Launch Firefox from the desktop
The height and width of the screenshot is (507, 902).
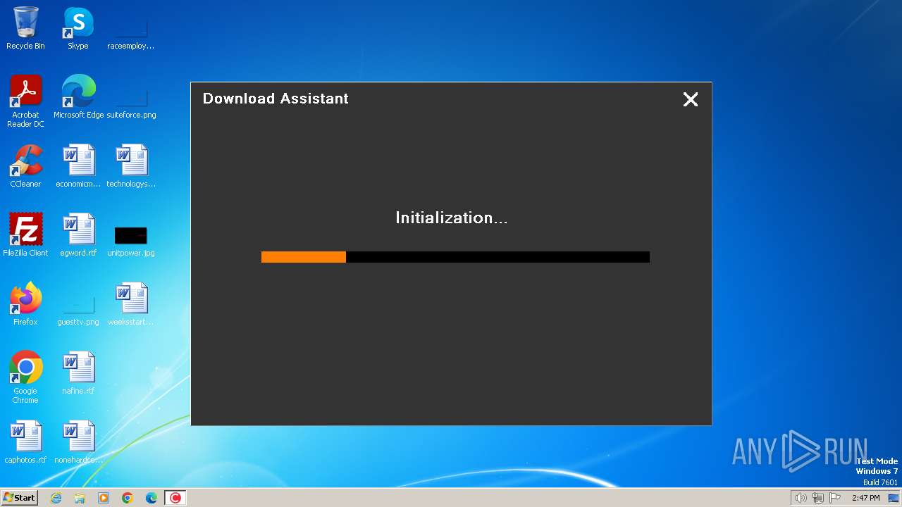coord(25,304)
